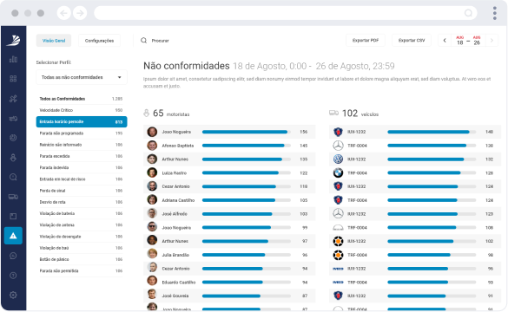This screenshot has width=508, height=312.
Task: Select Parada não programada list item
Action: coord(82,133)
